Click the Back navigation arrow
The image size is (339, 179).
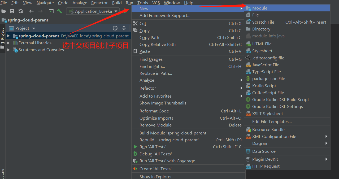click(x=31, y=11)
